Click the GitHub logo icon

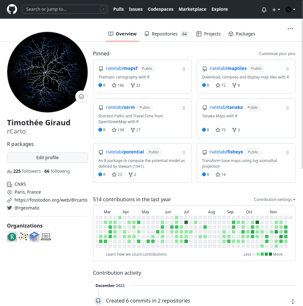click(12, 9)
